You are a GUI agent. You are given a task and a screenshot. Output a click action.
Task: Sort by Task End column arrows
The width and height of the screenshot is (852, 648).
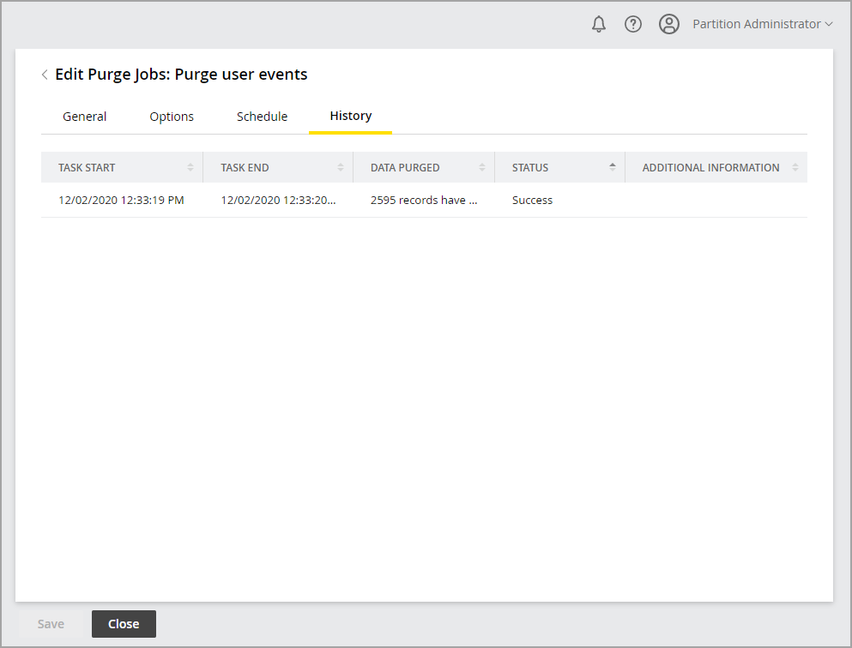tap(341, 167)
